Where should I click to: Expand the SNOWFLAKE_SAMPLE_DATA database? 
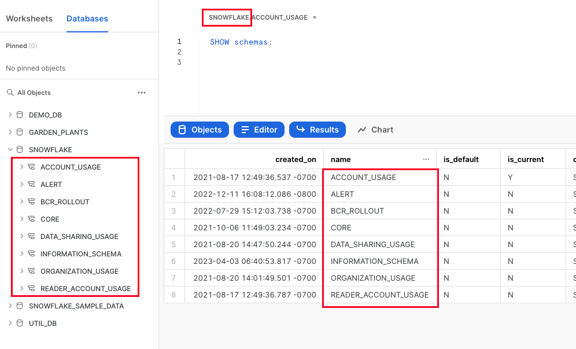[10, 306]
